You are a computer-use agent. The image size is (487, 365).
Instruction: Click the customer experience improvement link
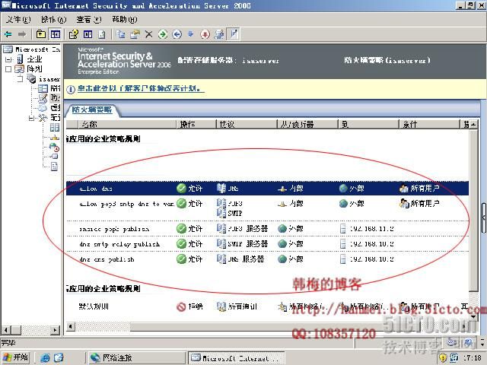141,88
